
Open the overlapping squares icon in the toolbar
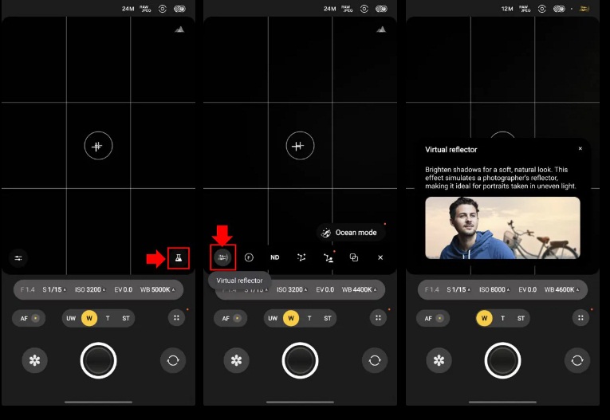(x=354, y=257)
